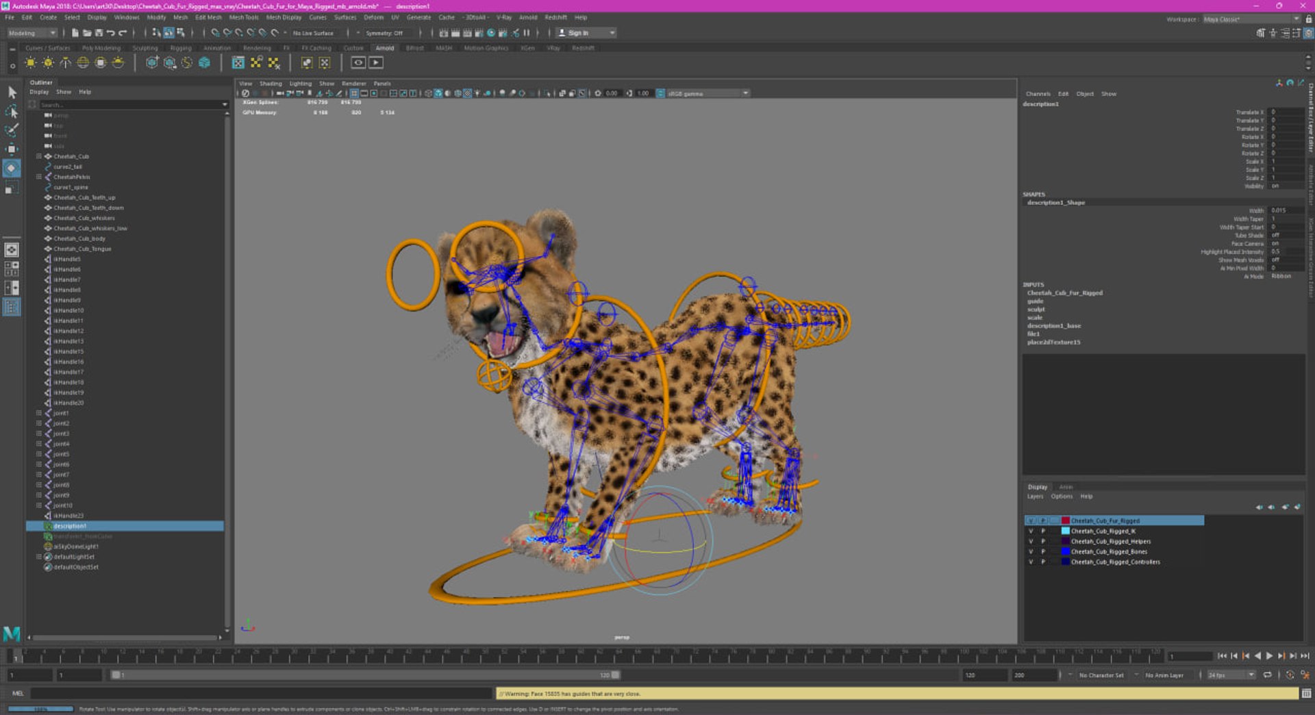This screenshot has height=715, width=1315.
Task: Create a new empty display layer
Action: point(1285,507)
